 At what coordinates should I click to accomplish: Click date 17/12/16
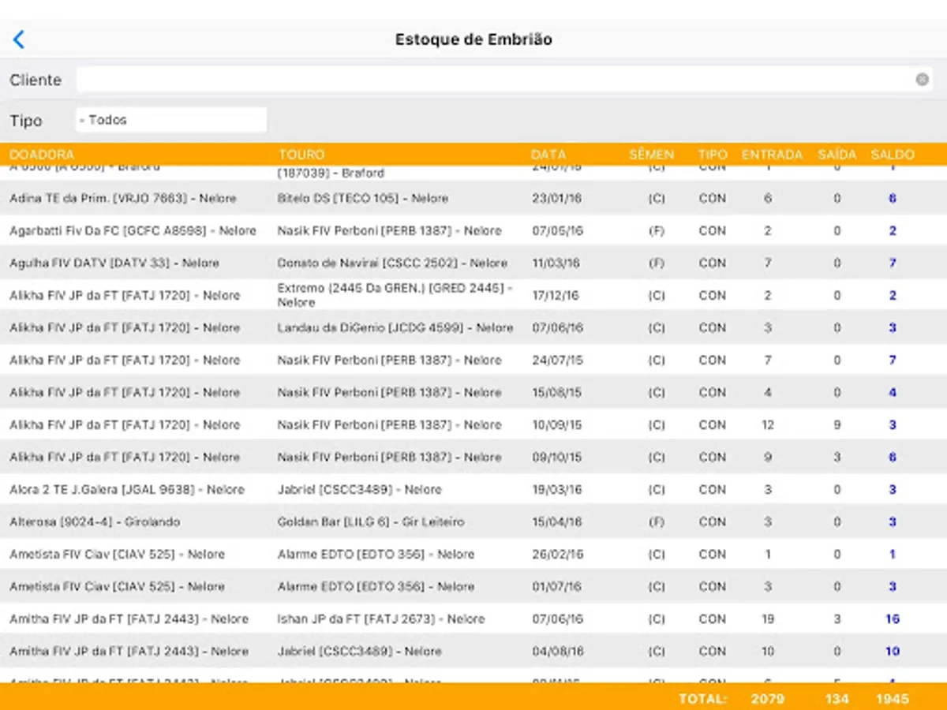(556, 295)
